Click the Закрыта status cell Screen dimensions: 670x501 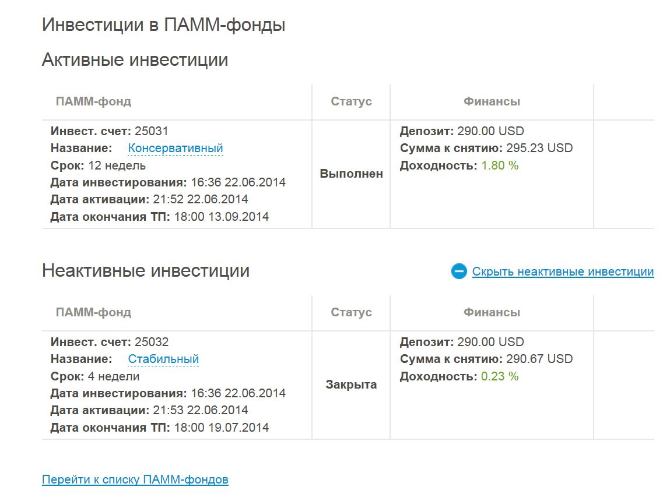click(351, 384)
